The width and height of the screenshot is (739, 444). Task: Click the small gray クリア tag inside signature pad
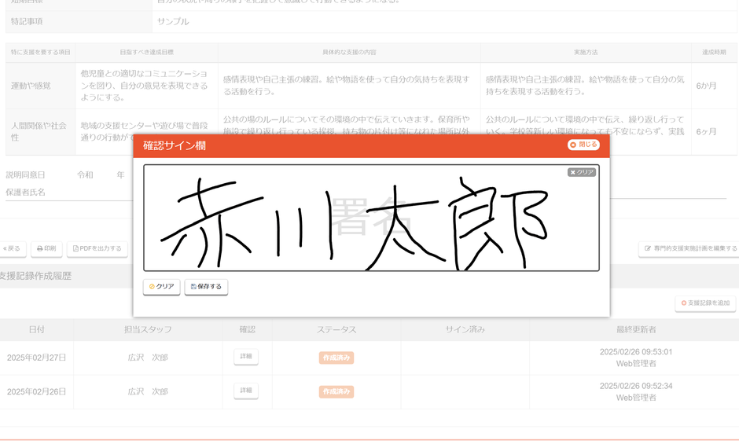582,172
